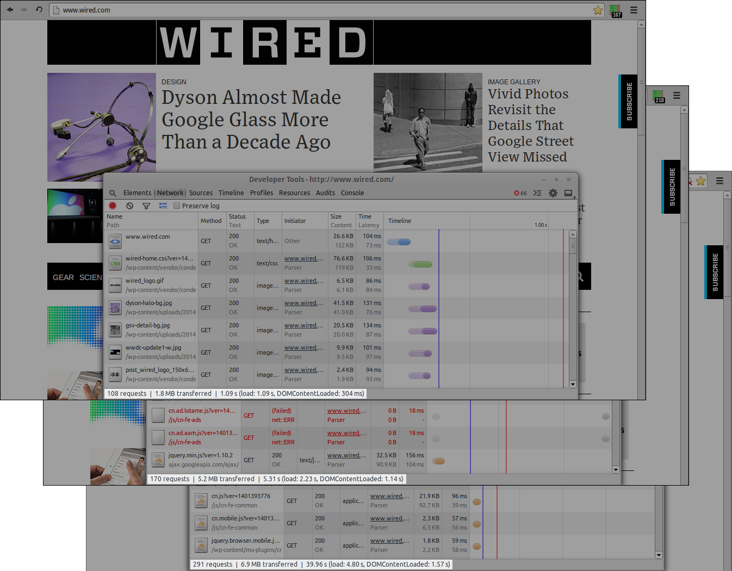Click the red error count 66 indicator

[x=520, y=193]
